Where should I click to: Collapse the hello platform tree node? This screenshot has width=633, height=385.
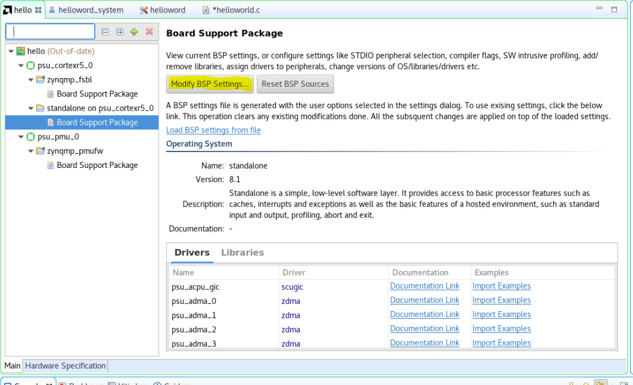[11, 51]
